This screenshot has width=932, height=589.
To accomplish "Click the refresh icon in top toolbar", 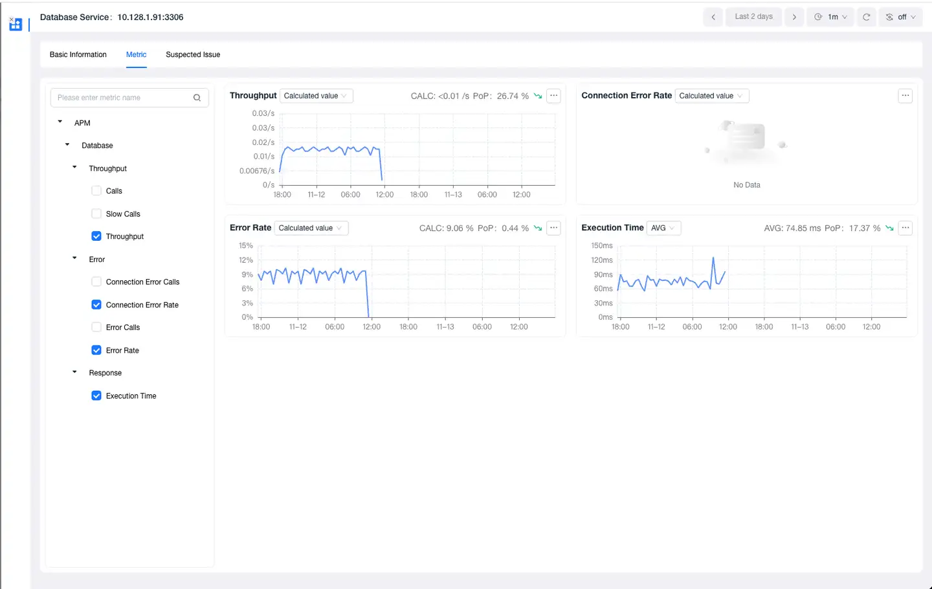I will (866, 17).
